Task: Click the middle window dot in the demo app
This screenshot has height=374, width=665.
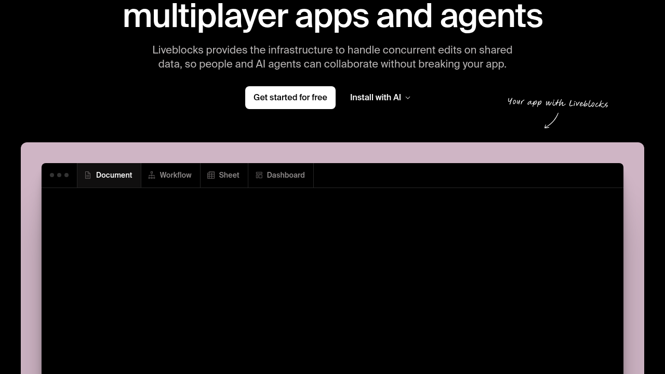Action: tap(59, 175)
